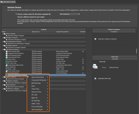Collapse the PostProcess Outputs tree node
Image resolution: width=139 pixels, height=114 pixels.
3,89
